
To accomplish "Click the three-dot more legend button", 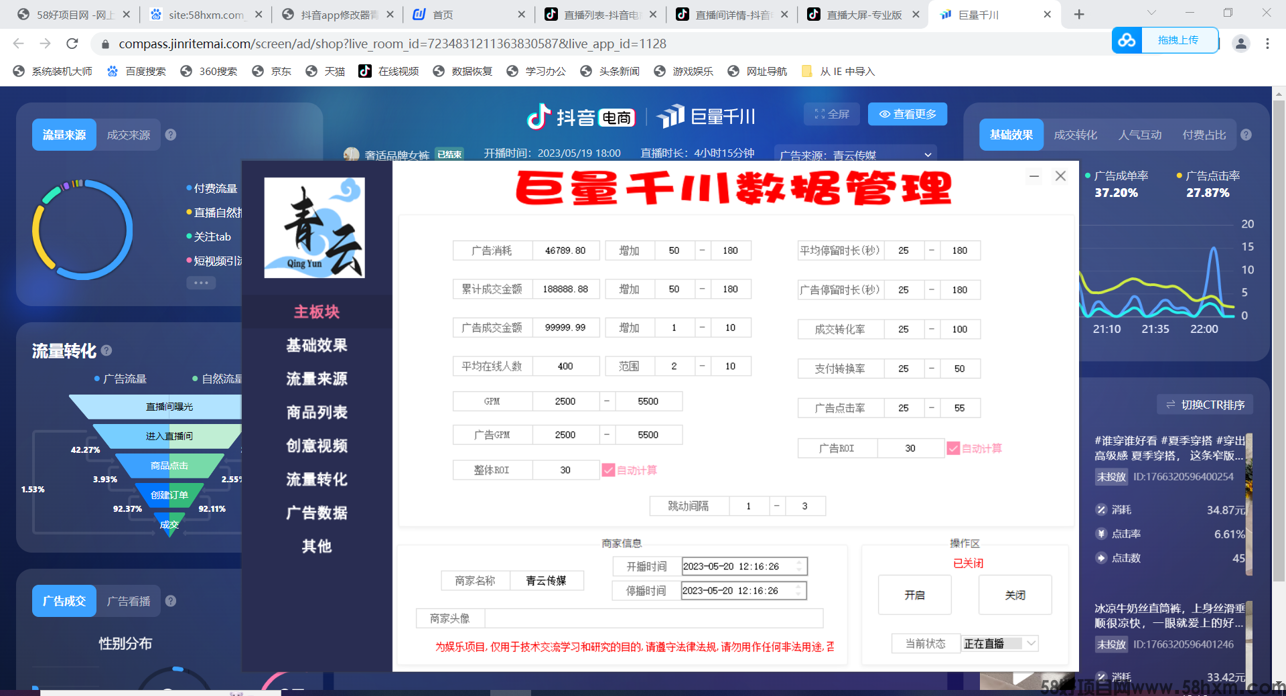I will (x=201, y=283).
